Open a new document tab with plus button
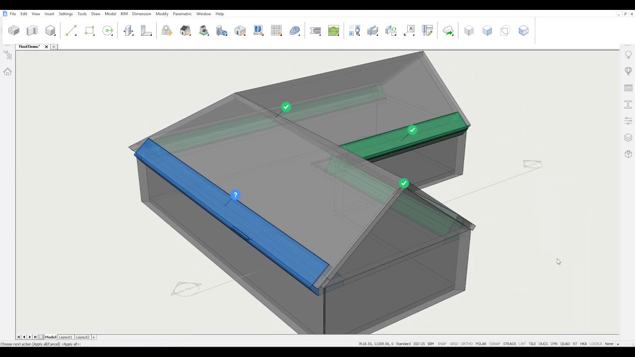635x357 pixels. [54, 47]
